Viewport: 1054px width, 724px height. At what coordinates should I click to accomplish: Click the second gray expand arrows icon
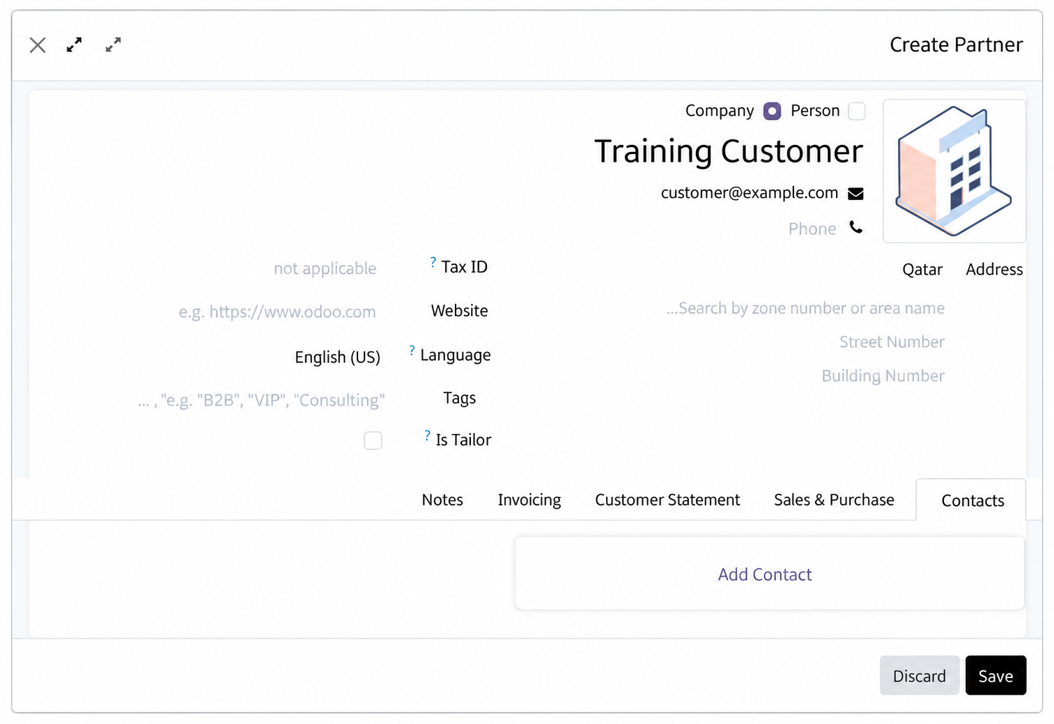click(x=113, y=45)
